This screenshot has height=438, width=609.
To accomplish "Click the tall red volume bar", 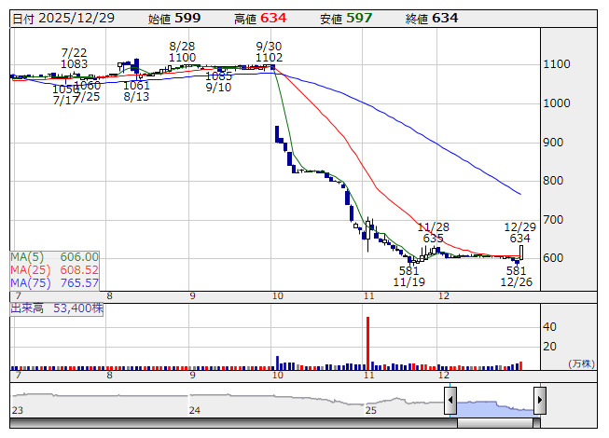I will 368,341.
